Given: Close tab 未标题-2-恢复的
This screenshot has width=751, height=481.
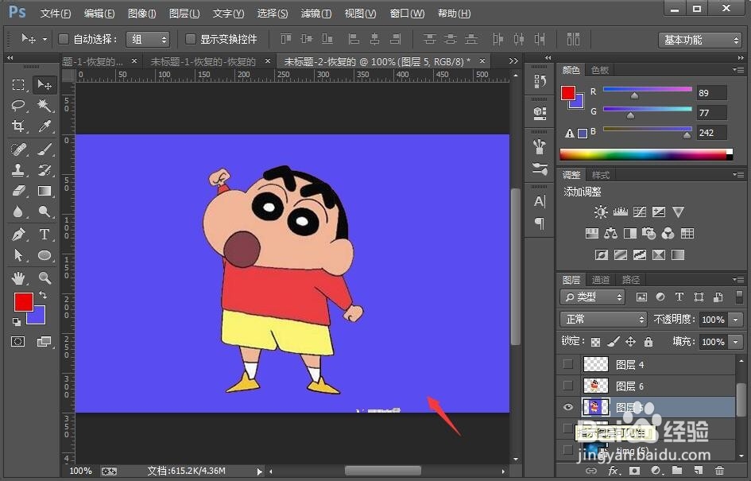Looking at the screenshot, I should (482, 61).
